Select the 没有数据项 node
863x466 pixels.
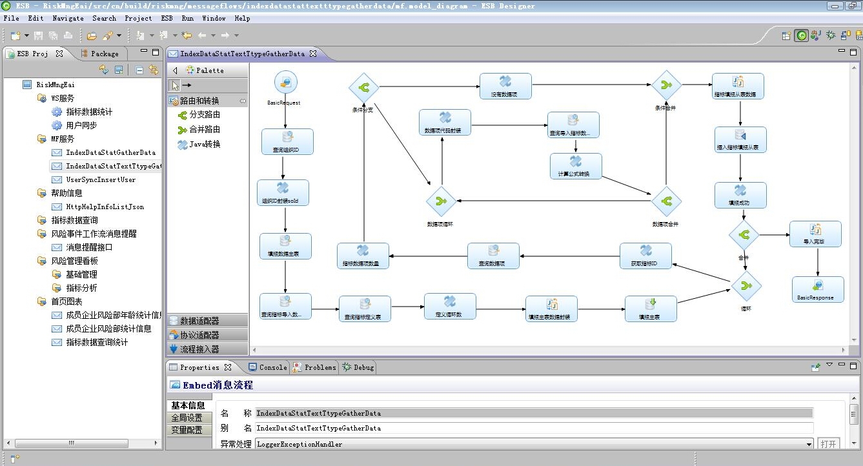click(505, 86)
